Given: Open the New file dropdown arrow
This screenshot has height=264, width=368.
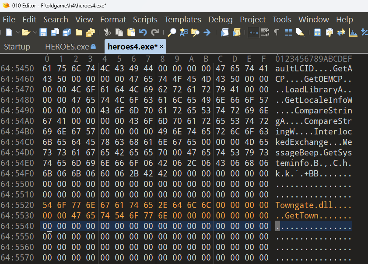Looking at the screenshot, I should click(18, 32).
